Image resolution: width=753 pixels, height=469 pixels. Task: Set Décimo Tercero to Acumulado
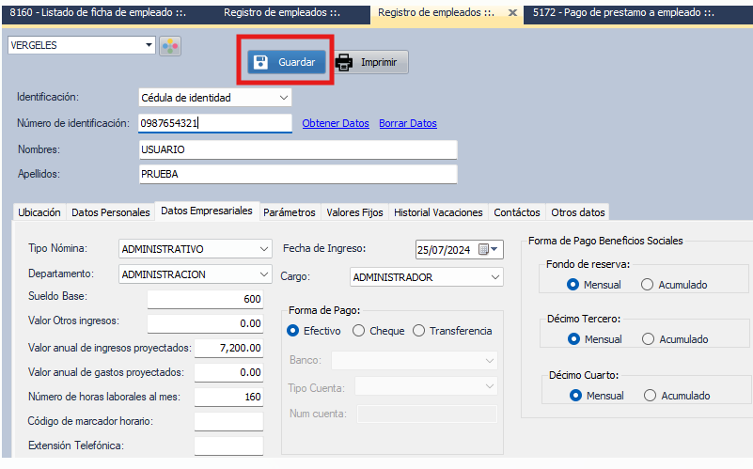click(x=647, y=339)
